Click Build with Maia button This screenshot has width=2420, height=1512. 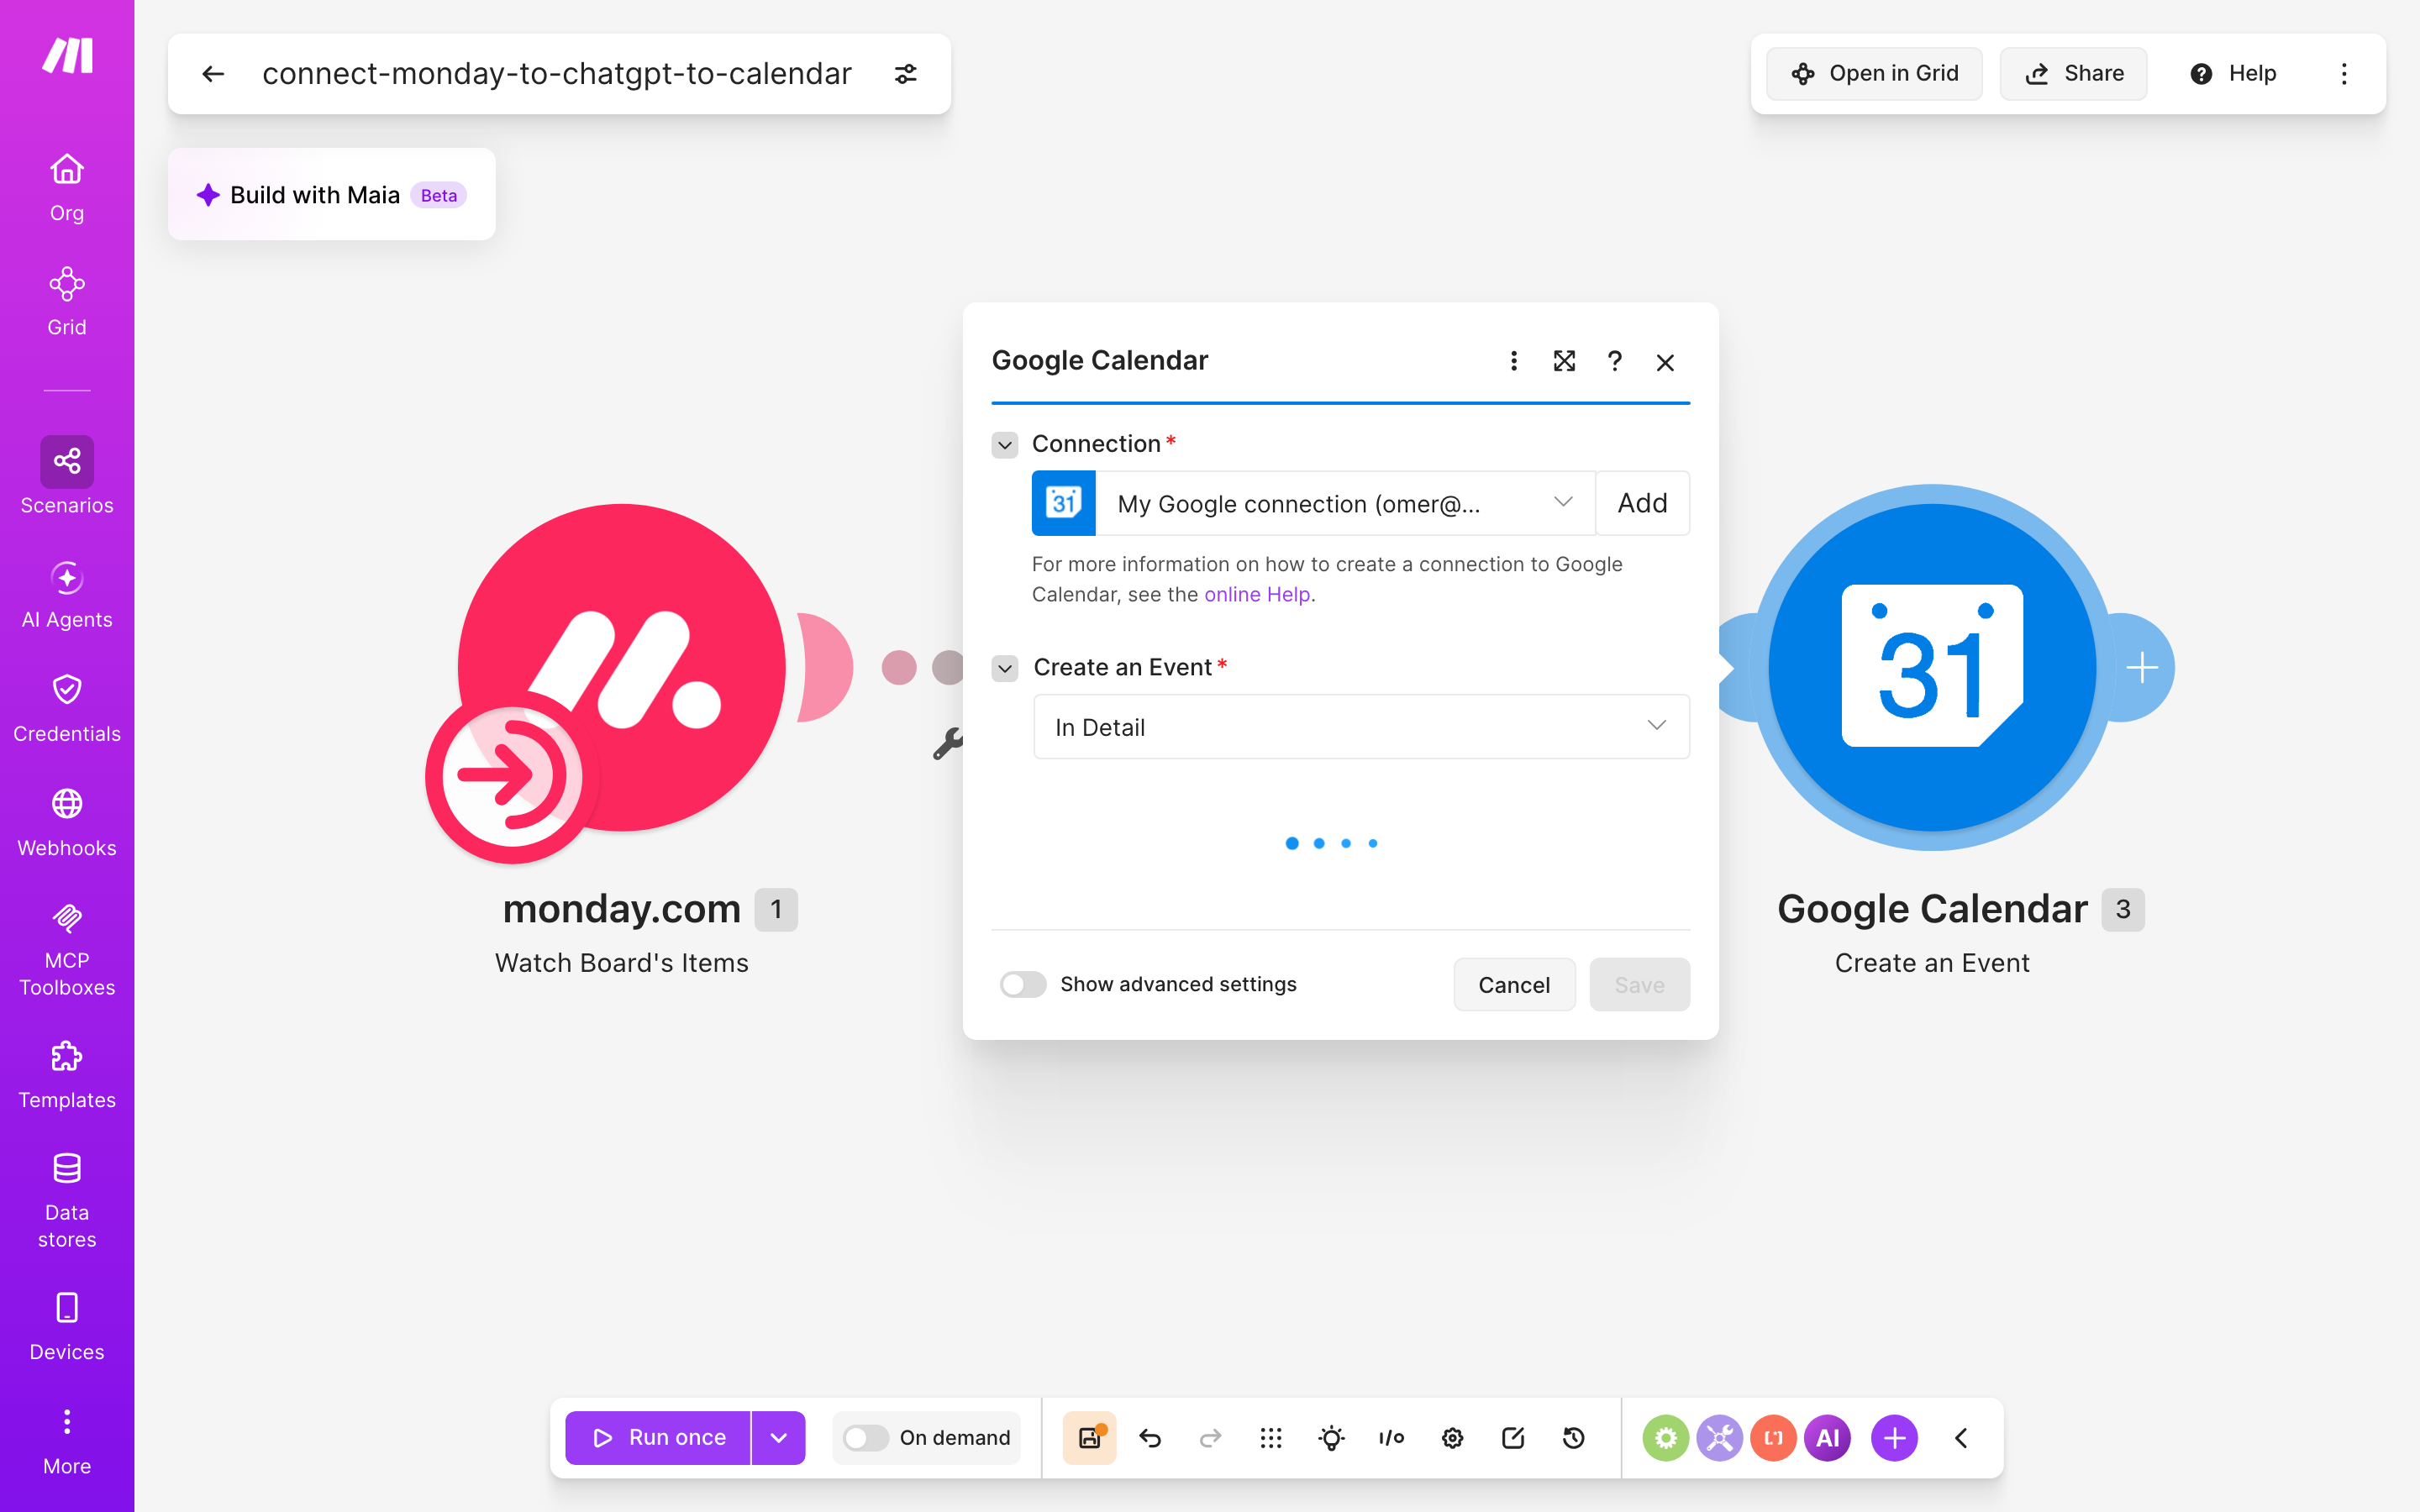point(332,195)
